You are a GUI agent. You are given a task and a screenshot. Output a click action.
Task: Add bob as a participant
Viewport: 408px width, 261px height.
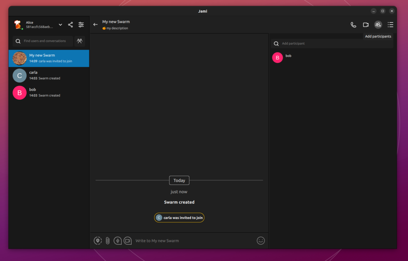332,58
